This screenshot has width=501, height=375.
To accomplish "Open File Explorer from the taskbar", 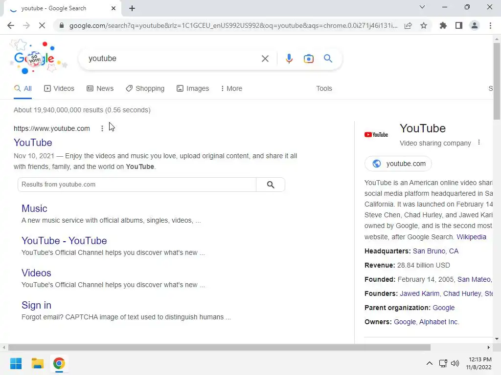I will click(x=37, y=363).
